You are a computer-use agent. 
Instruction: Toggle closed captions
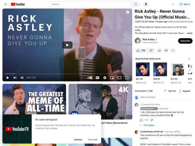(x=97, y=78)
